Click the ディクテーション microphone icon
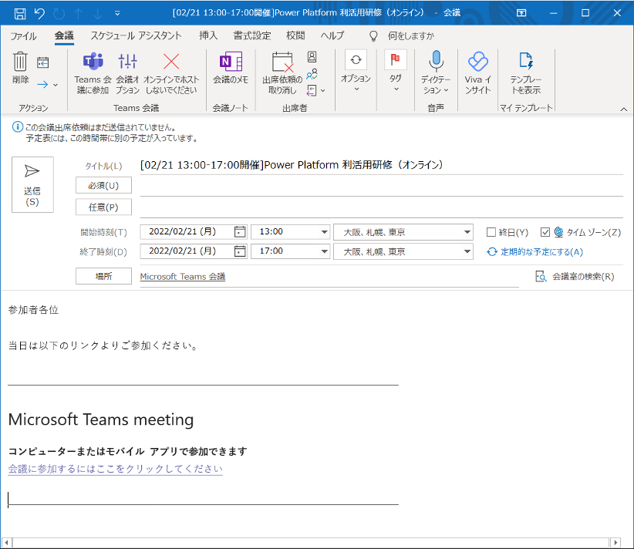Viewport: 634px width, 549px height. tap(436, 61)
